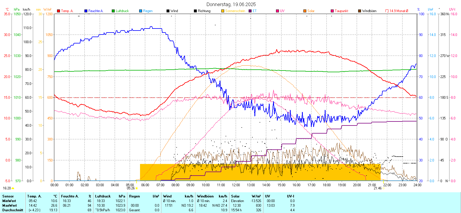Click the purple ET legend square
The width and height of the screenshot is (461, 213).
click(250, 11)
